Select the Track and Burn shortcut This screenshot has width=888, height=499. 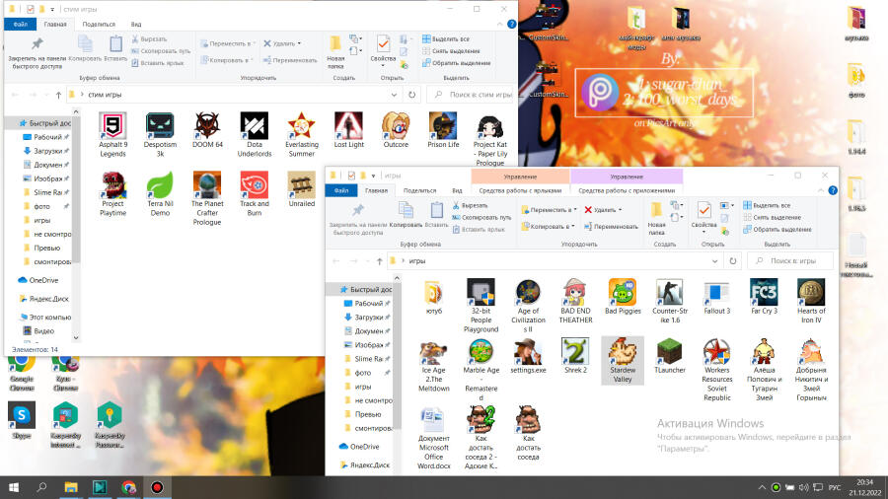click(x=255, y=194)
